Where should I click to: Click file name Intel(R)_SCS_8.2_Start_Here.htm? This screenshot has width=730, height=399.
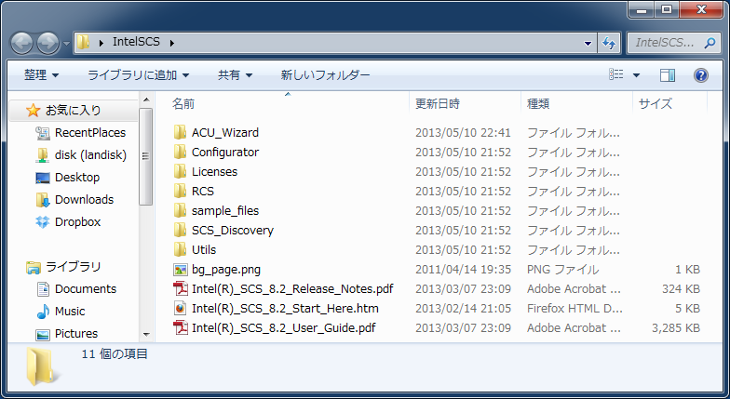click(285, 309)
